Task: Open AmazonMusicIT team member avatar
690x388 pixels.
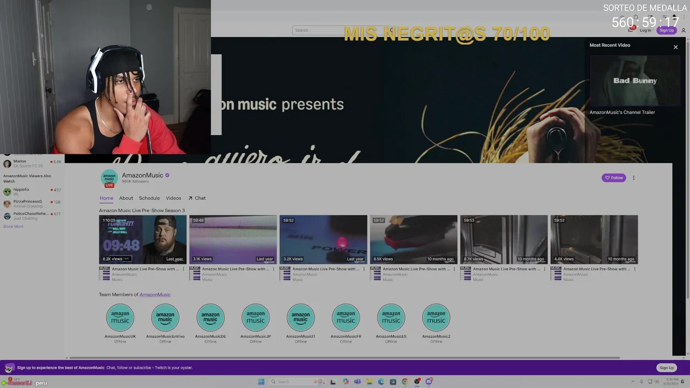Action: point(301,317)
